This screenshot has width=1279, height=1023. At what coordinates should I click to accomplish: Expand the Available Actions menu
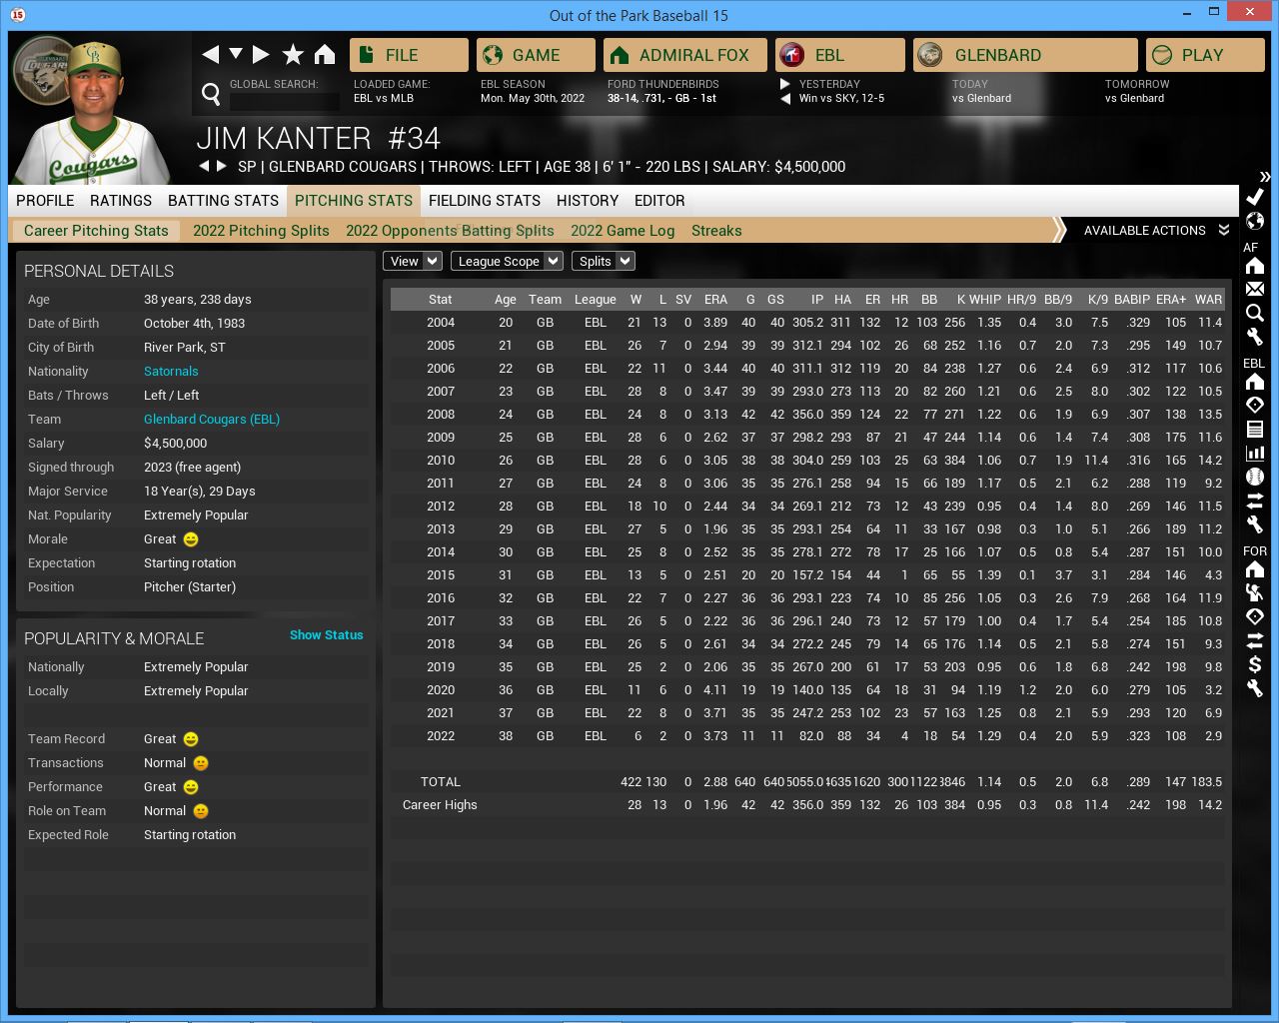tap(1156, 230)
